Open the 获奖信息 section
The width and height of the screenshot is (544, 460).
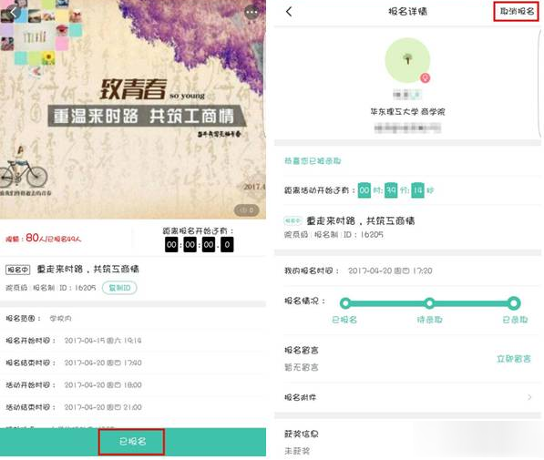click(x=301, y=434)
